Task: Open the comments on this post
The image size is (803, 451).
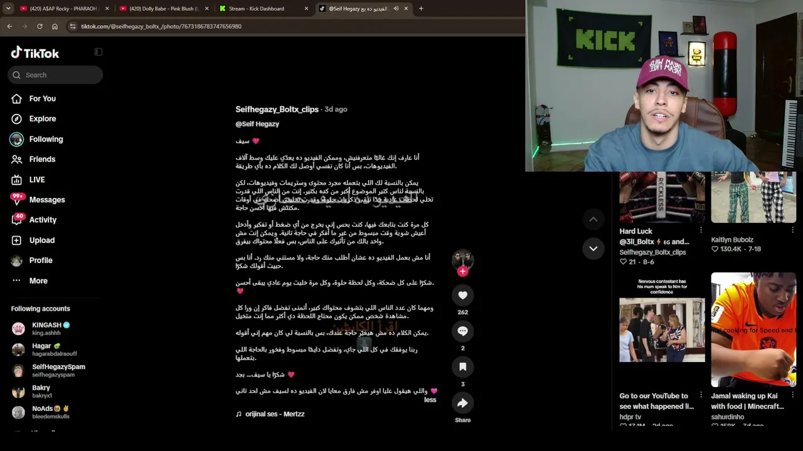Action: tap(462, 331)
